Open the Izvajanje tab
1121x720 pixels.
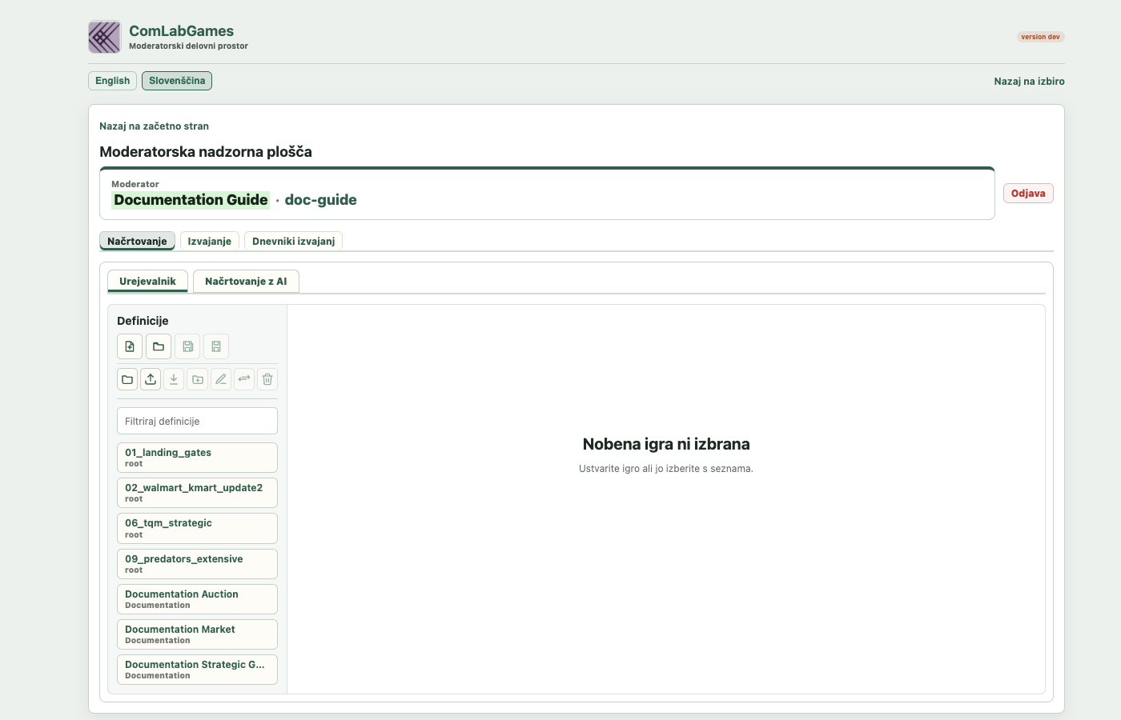210,241
